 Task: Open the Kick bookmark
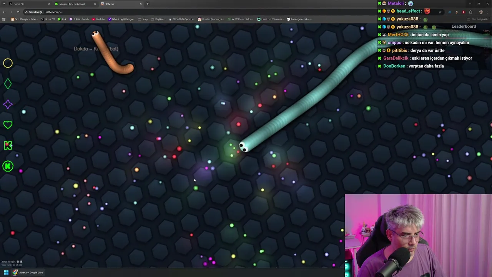tap(62, 19)
